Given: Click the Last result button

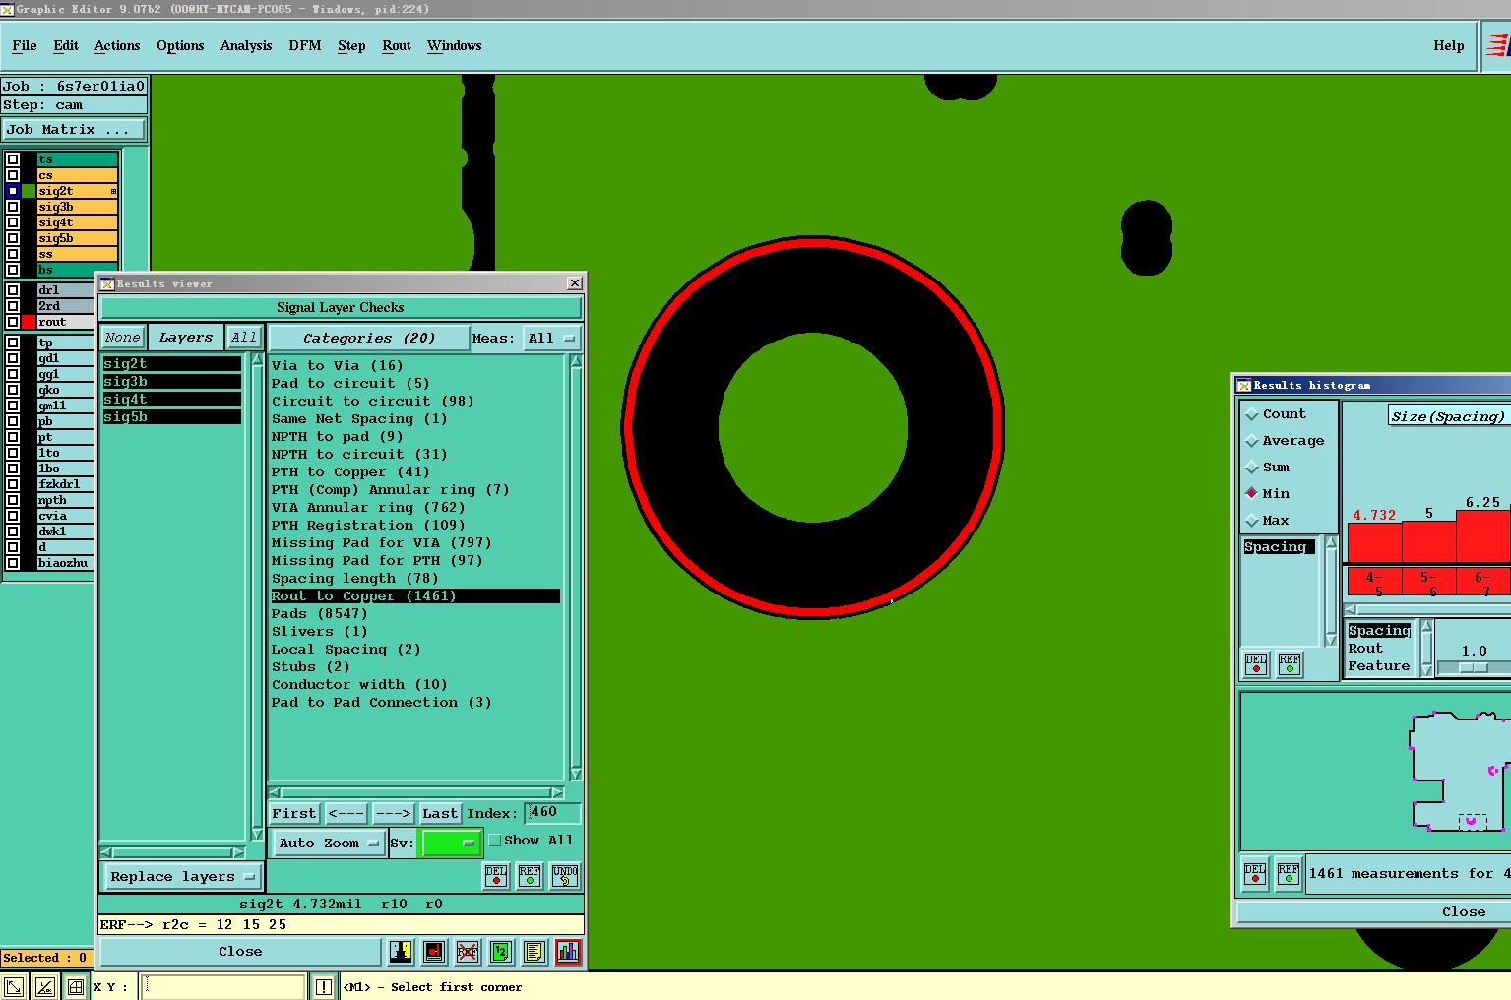Looking at the screenshot, I should [440, 814].
